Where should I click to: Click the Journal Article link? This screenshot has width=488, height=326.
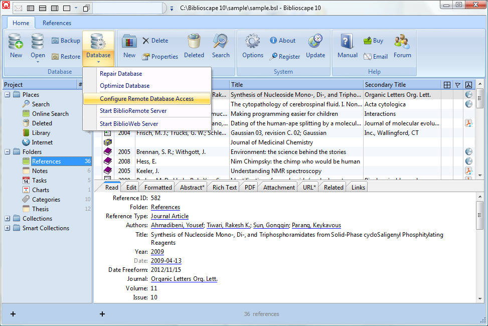click(170, 216)
